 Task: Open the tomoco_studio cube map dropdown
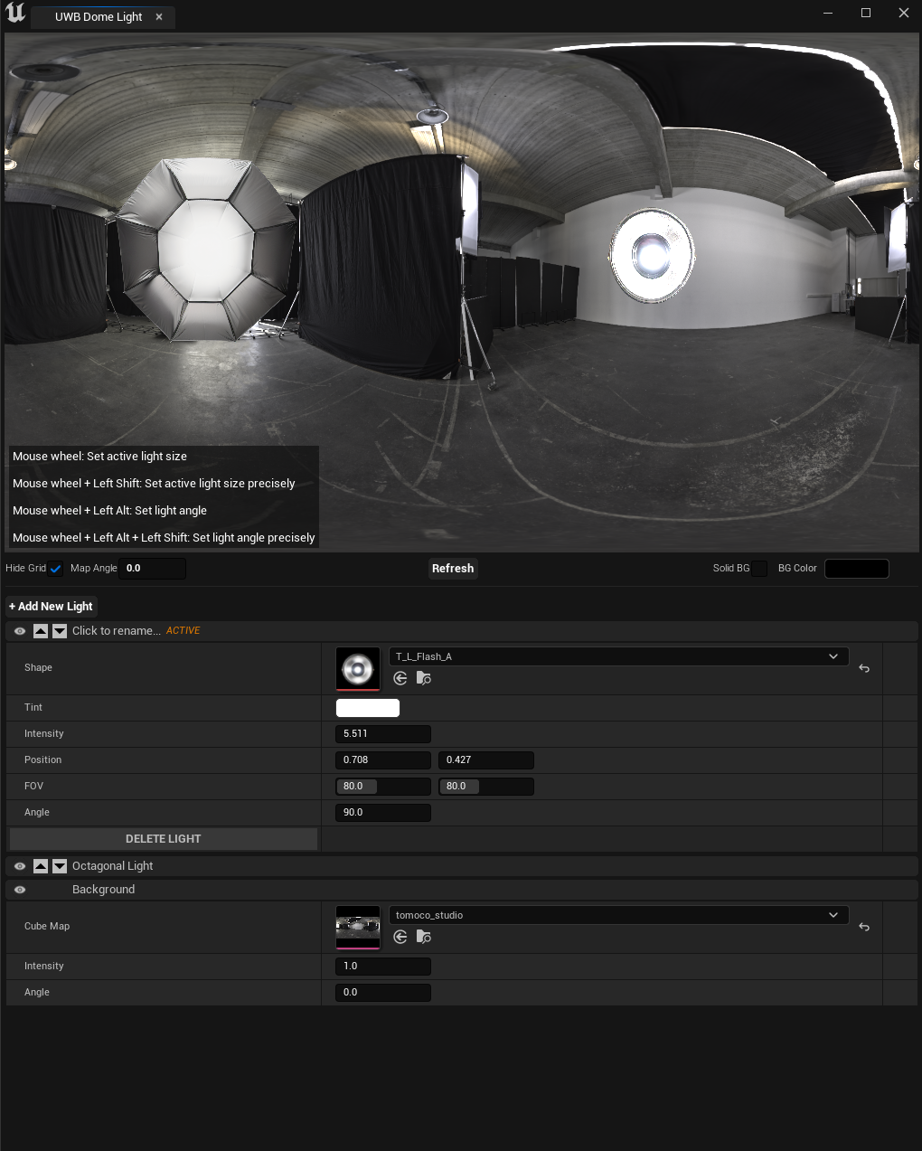click(618, 915)
